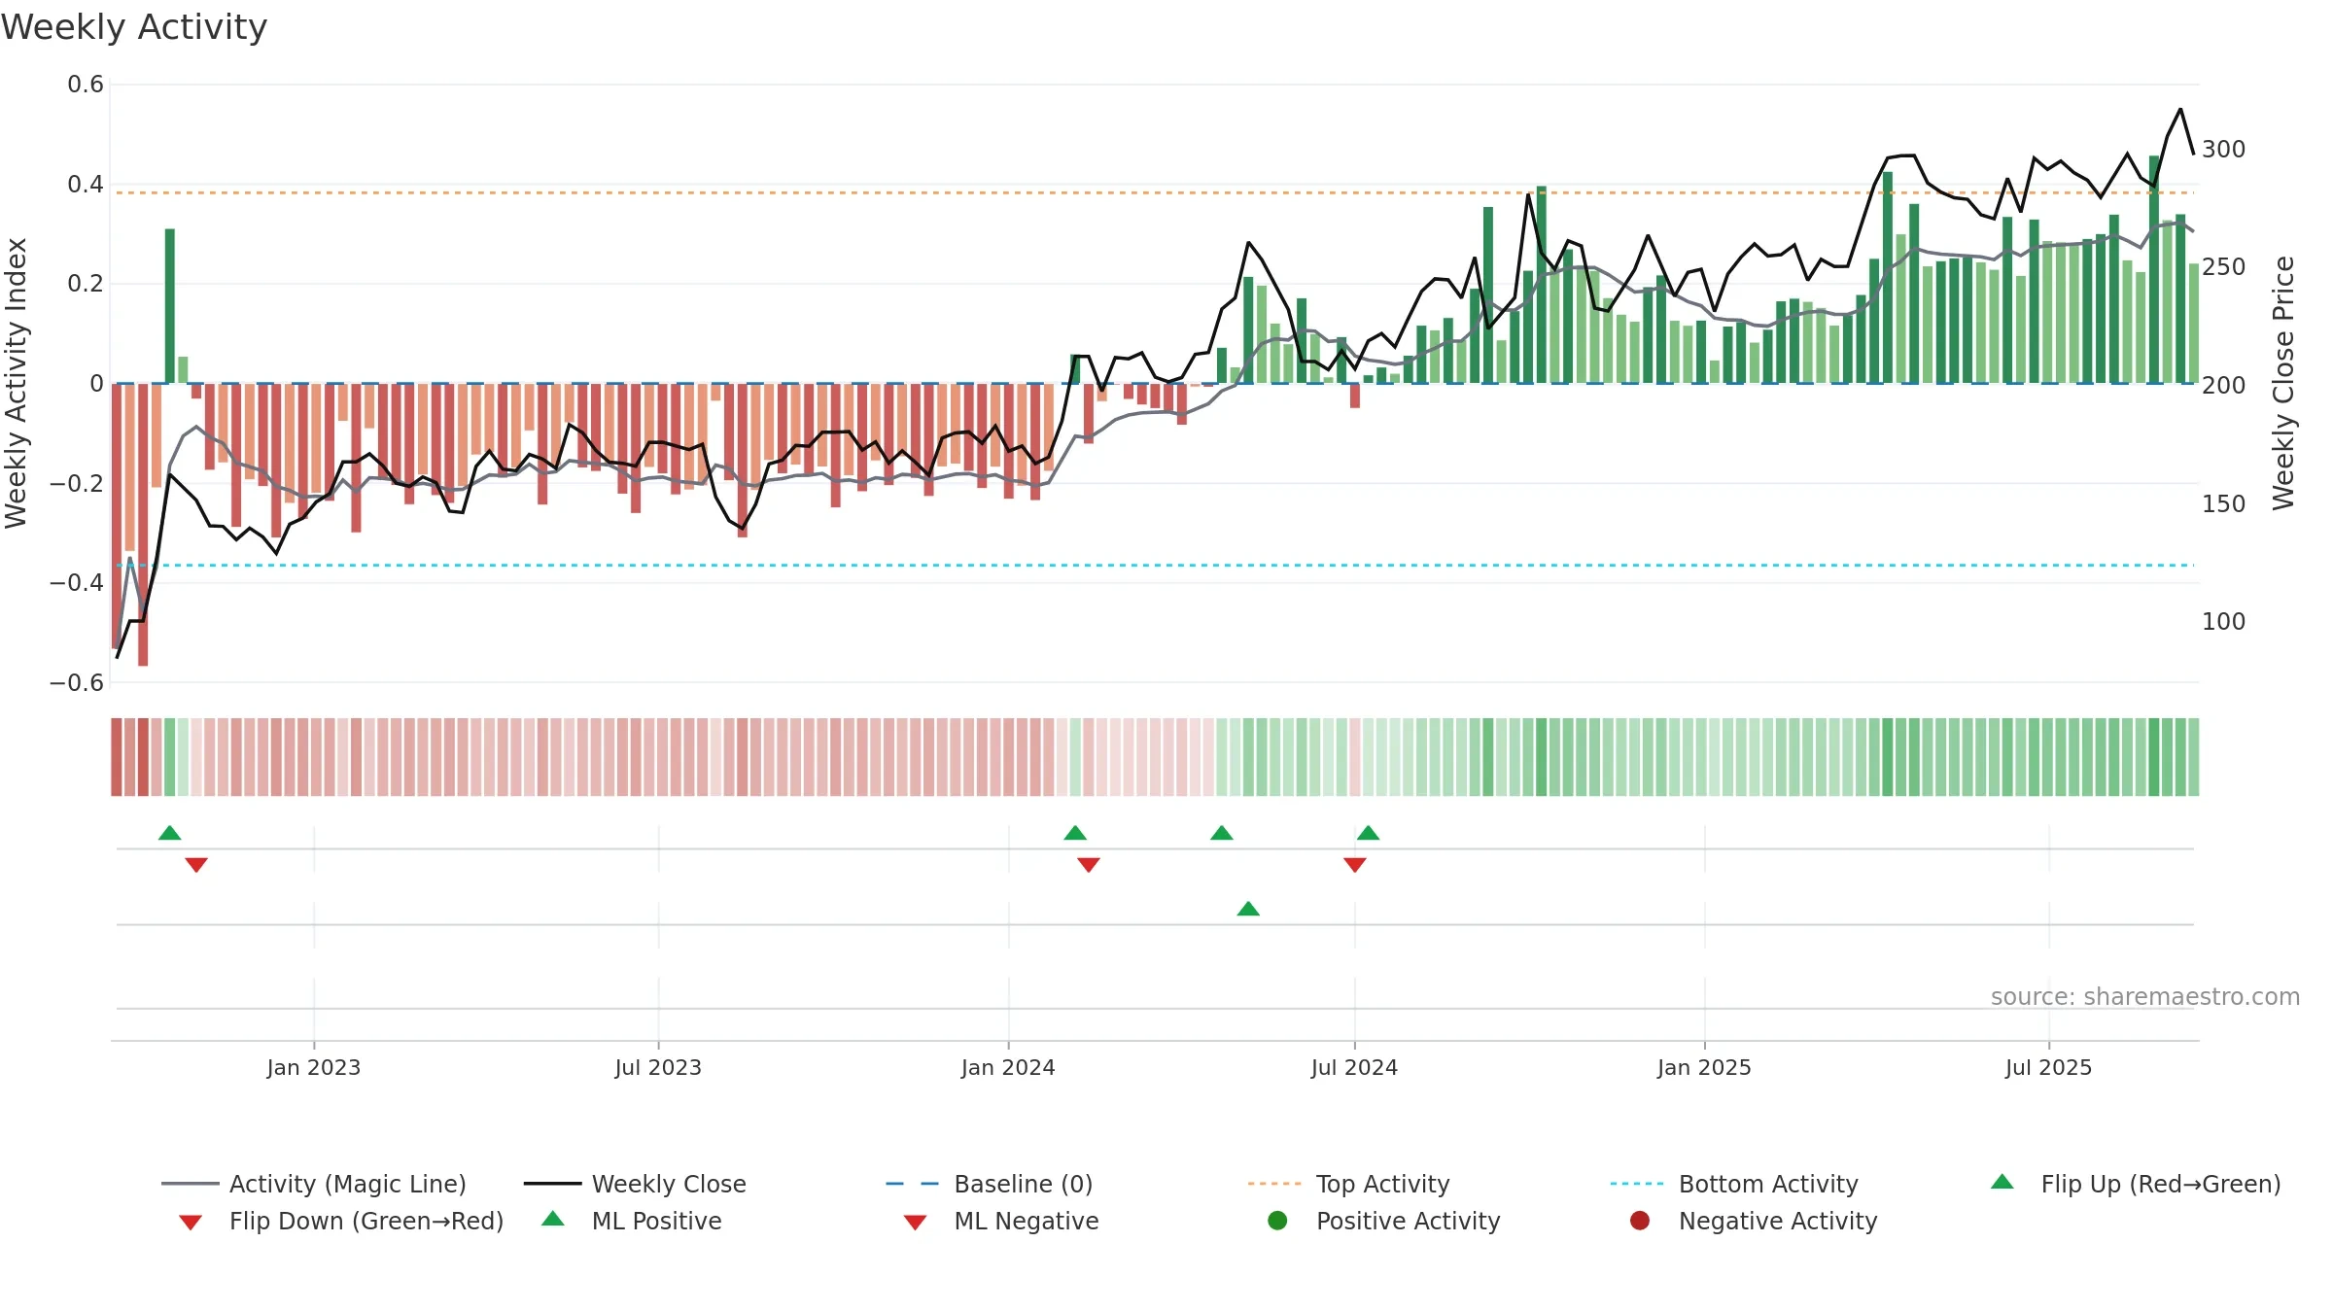Toggle the Weekly Close legend entry
Image resolution: width=2333 pixels, height=1312 pixels.
click(635, 1184)
